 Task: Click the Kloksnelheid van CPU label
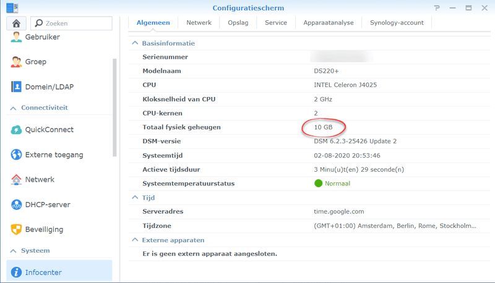pos(179,99)
